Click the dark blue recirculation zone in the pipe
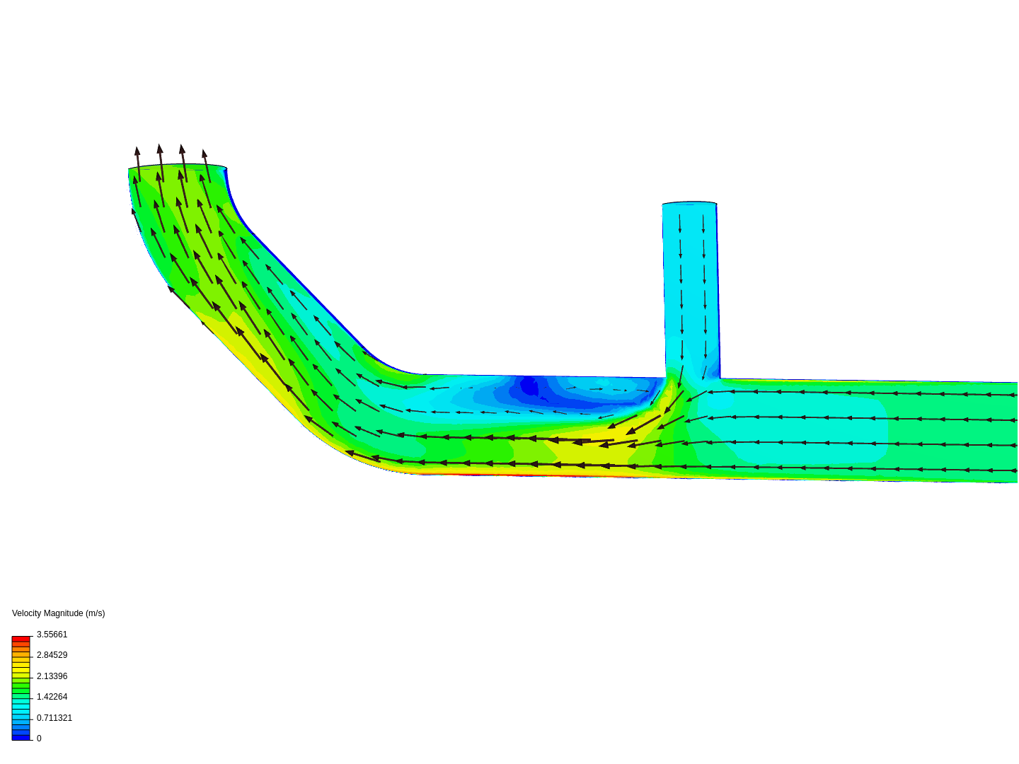1019x764 pixels. (529, 386)
